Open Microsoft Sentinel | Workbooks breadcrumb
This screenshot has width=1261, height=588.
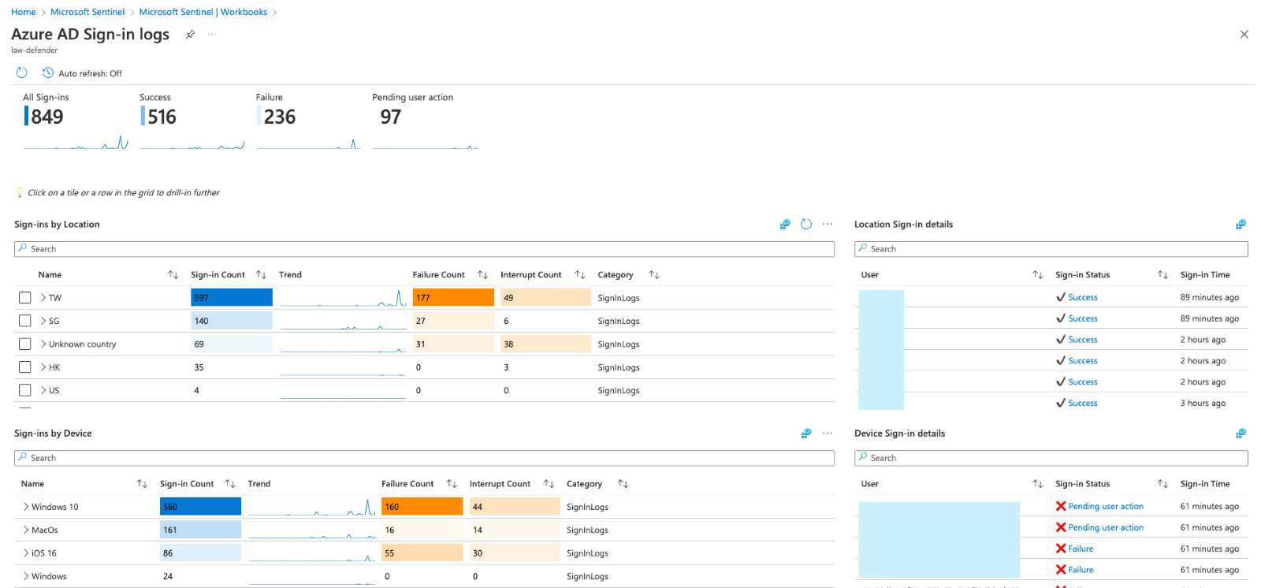click(x=203, y=12)
